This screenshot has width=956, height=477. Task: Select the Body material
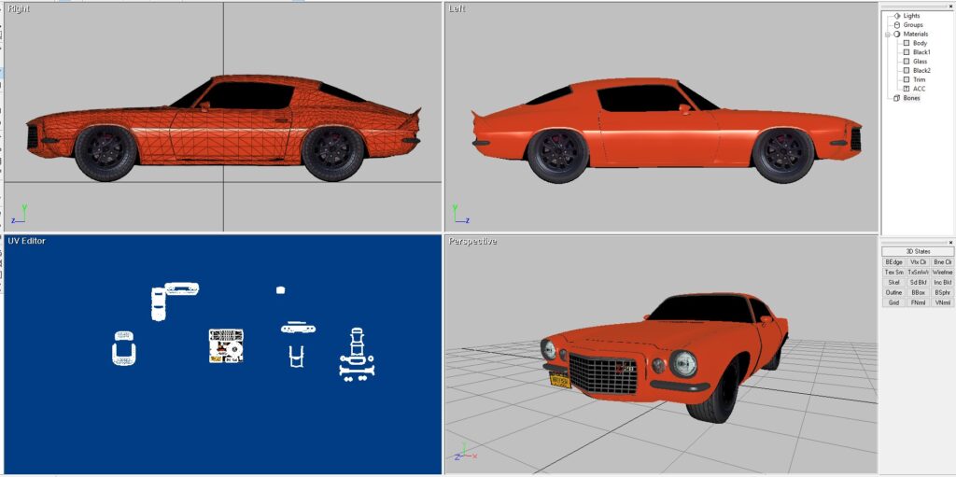point(920,43)
